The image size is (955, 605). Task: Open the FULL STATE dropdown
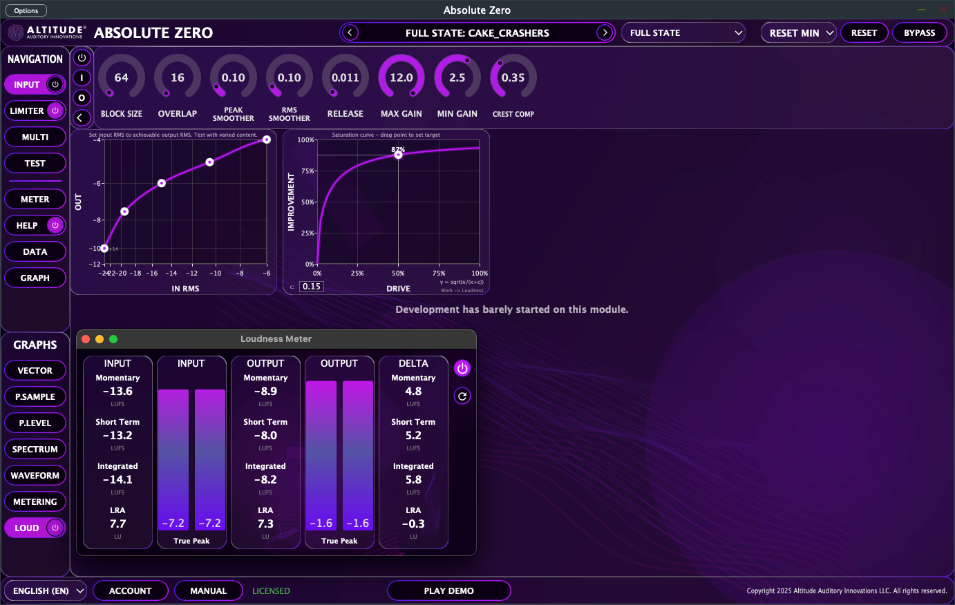(x=683, y=32)
